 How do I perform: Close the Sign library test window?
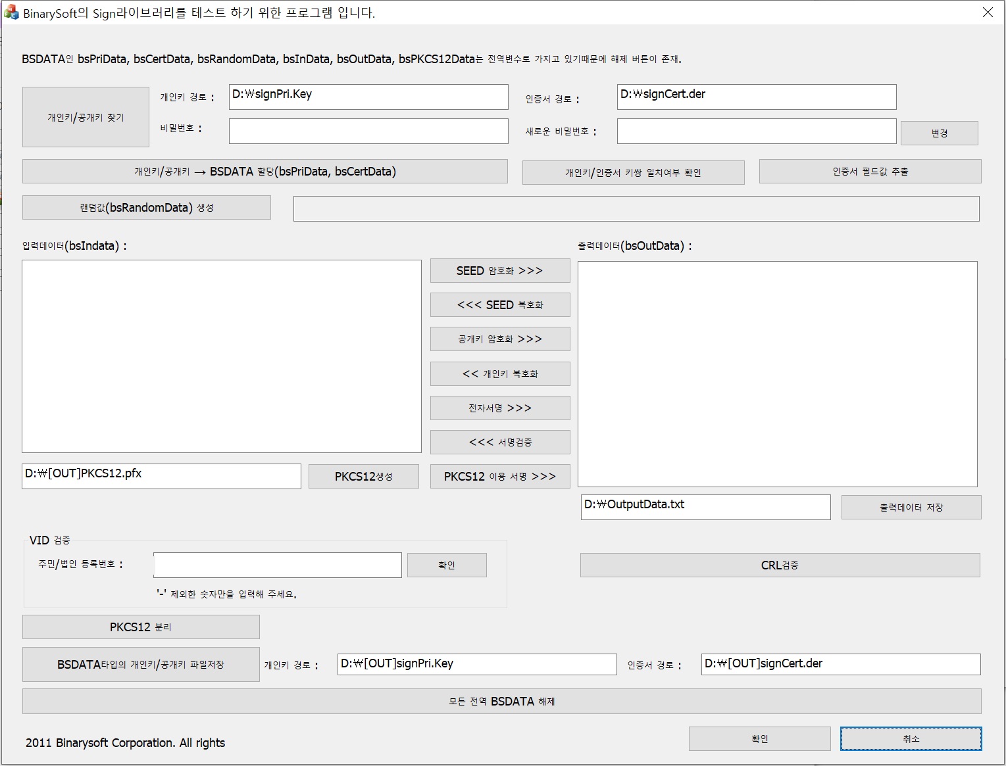tap(988, 12)
